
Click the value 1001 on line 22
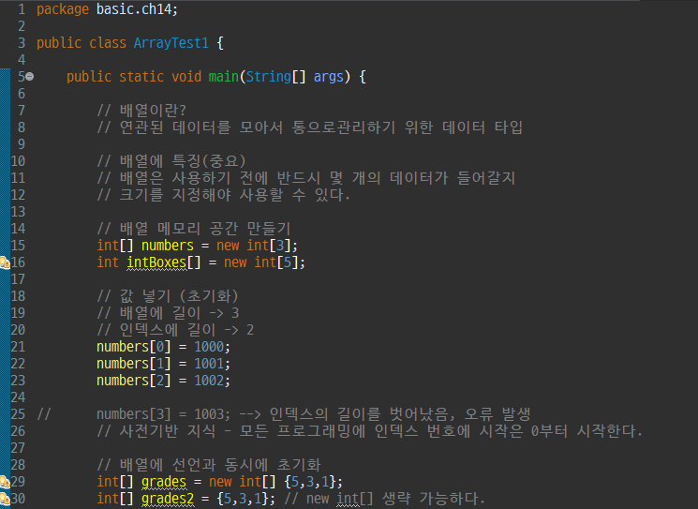(x=209, y=364)
